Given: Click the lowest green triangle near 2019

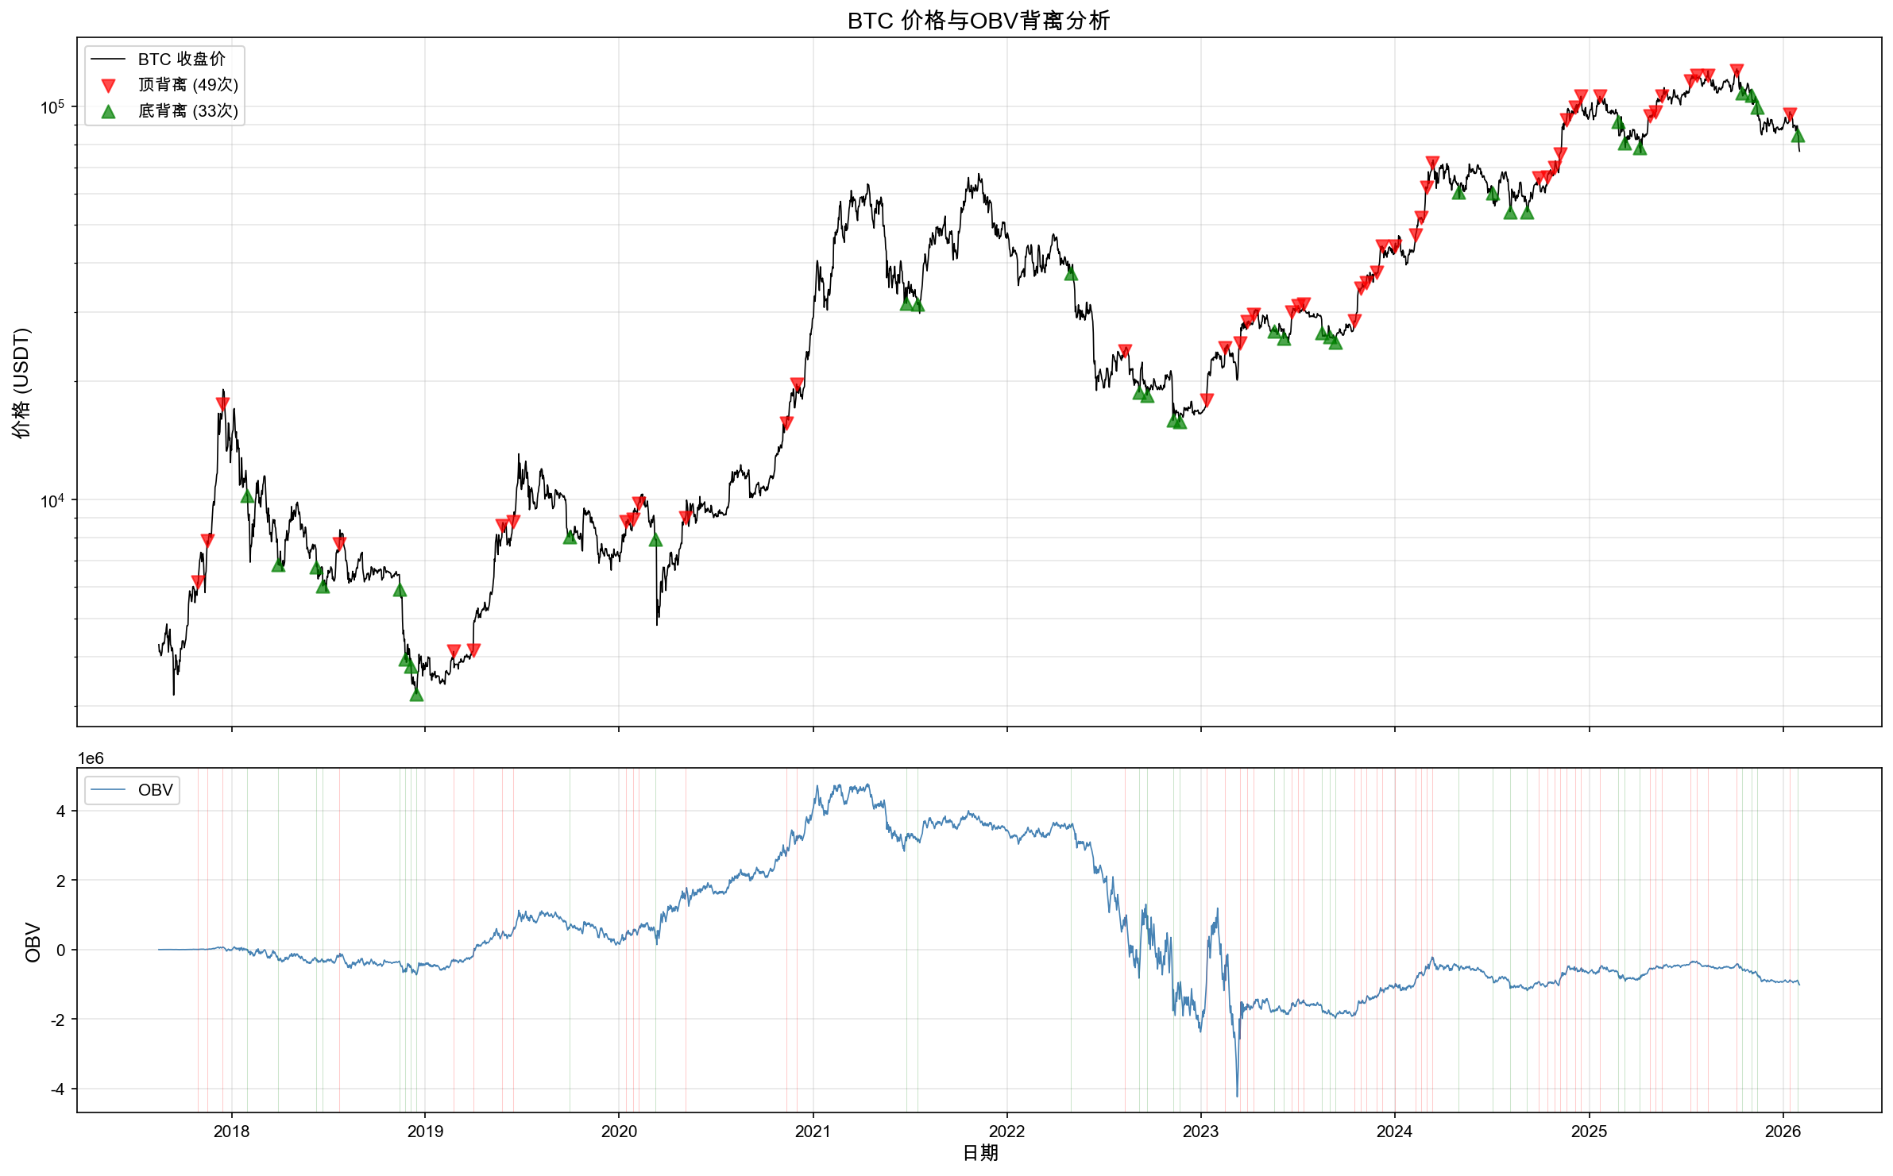Looking at the screenshot, I should [416, 695].
